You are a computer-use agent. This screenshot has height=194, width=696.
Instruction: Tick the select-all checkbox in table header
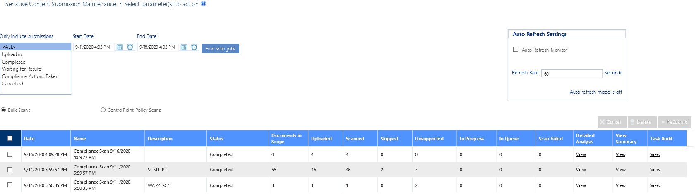[x=10, y=138]
